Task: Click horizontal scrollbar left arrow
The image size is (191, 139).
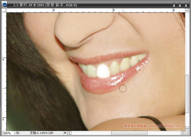Action: click(69, 133)
